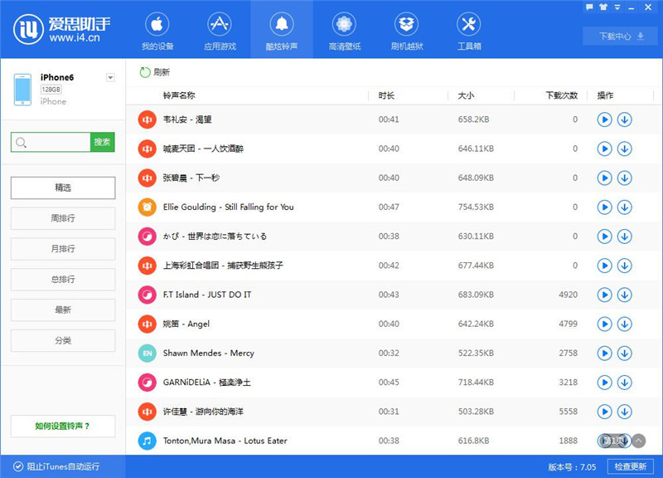Click inside the search input box
Screen dimensions: 663x478
click(x=50, y=142)
